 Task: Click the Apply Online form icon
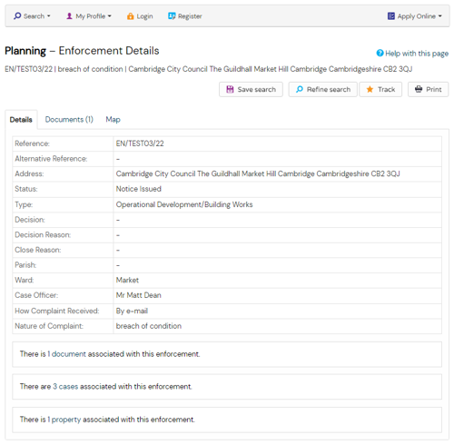391,16
